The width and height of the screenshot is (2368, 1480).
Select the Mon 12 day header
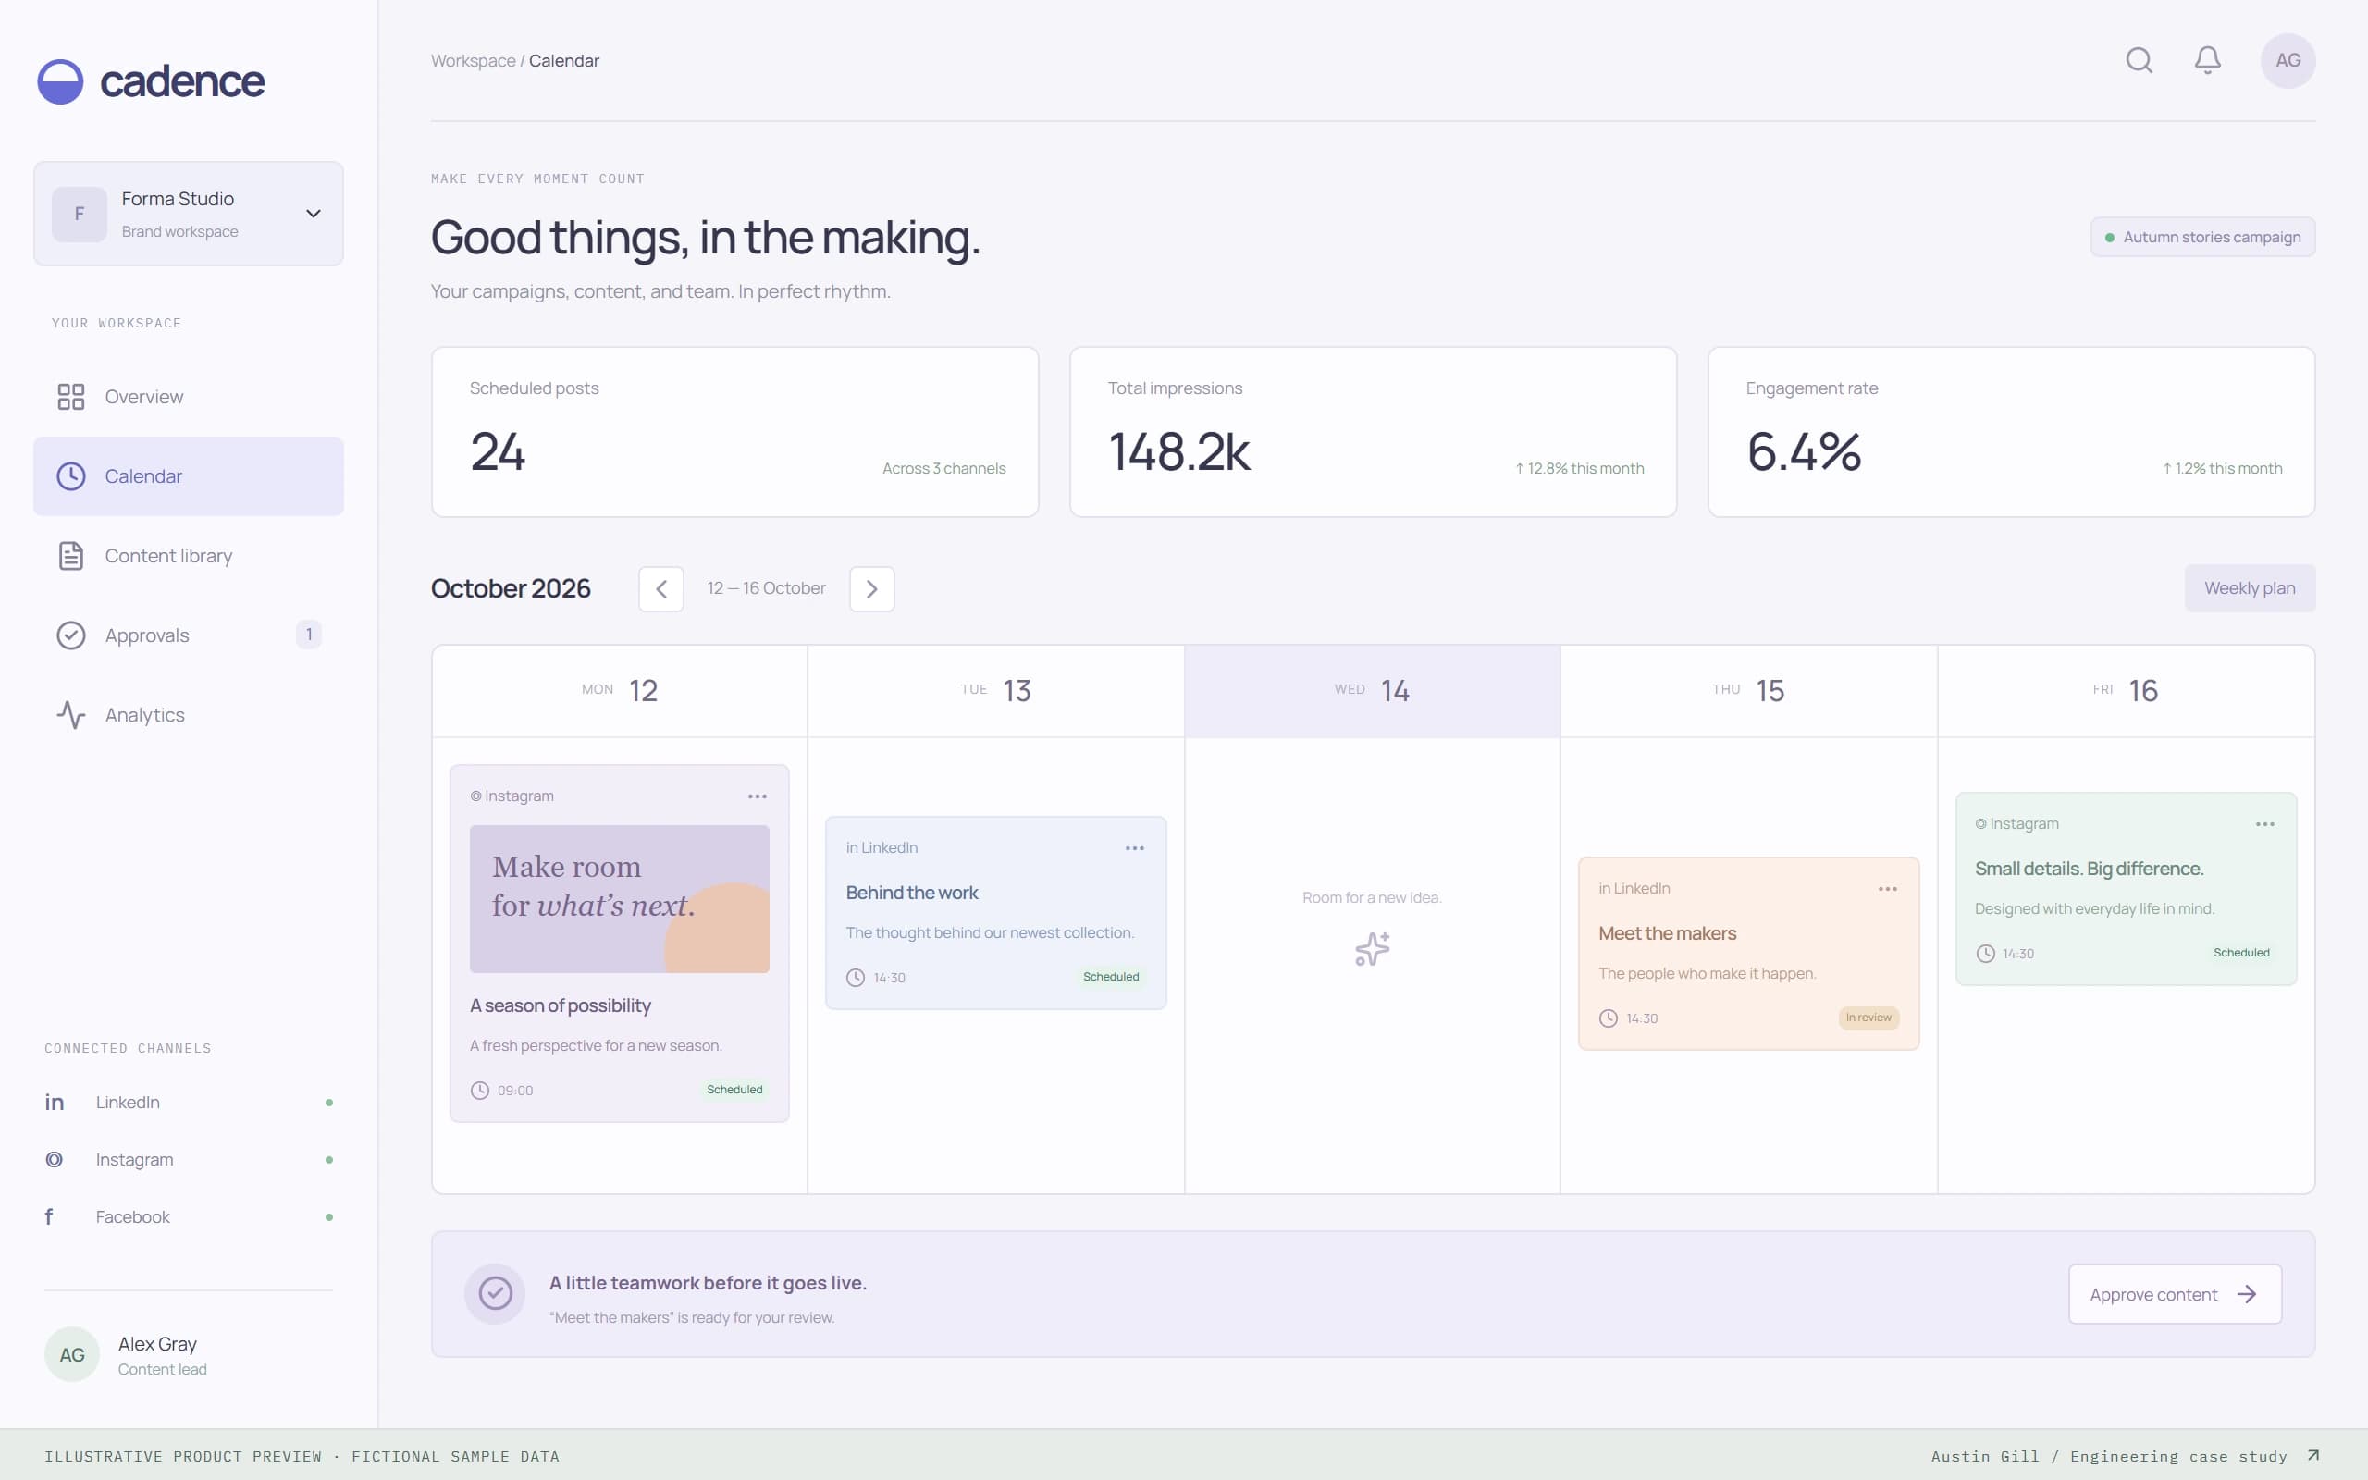point(620,691)
